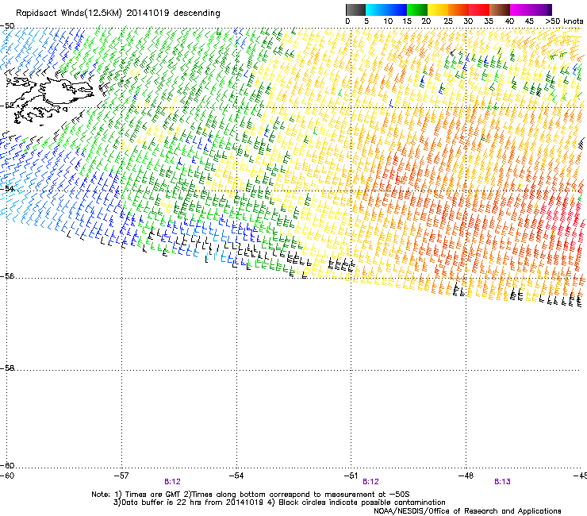Pick the orange 25-30 knots legend segment

tap(458, 10)
